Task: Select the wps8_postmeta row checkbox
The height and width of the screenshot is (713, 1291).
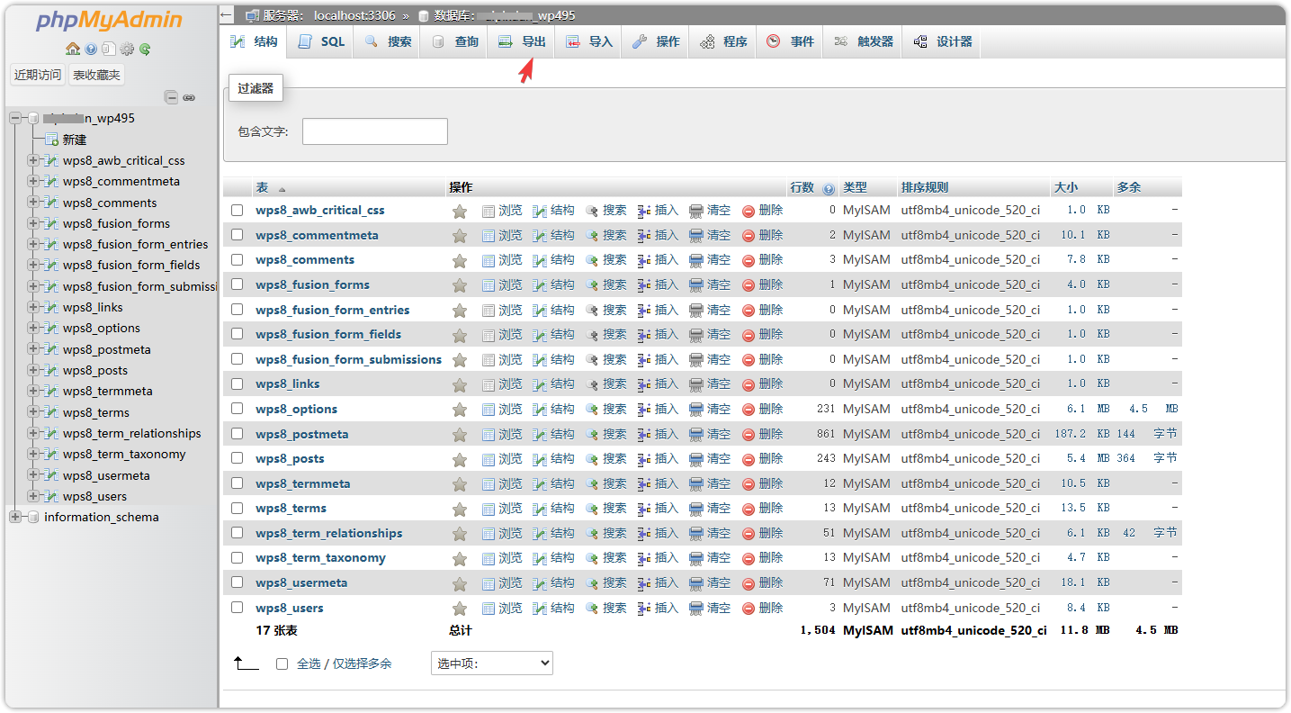Action: pos(238,434)
